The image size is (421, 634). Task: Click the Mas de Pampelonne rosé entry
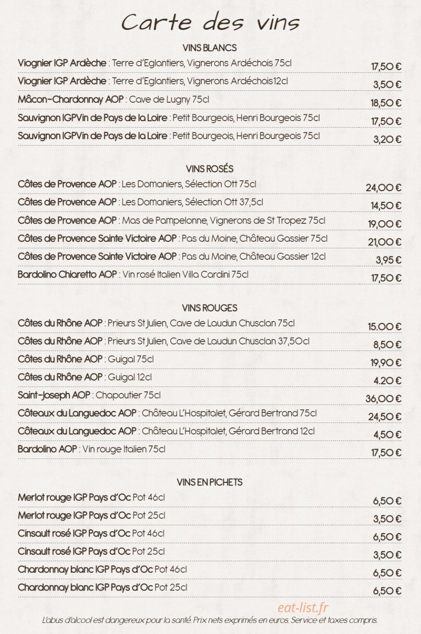(x=172, y=220)
